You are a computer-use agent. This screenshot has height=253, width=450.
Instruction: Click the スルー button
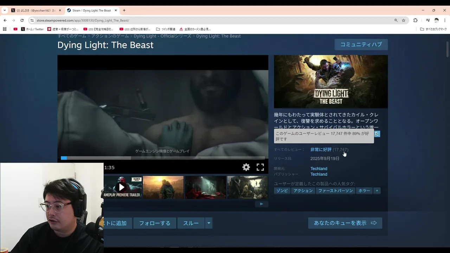[x=191, y=223]
